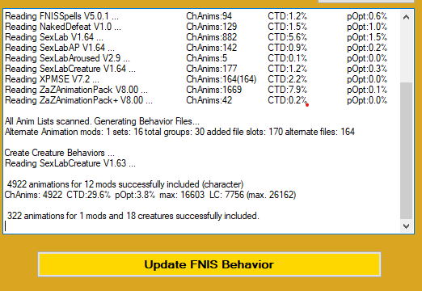
Task: Click the vertical scrollbar thumb in log
Action: (406, 151)
